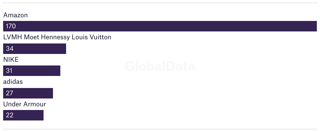Click the adidas company label
The width and height of the screenshot is (320, 132).
13,82
